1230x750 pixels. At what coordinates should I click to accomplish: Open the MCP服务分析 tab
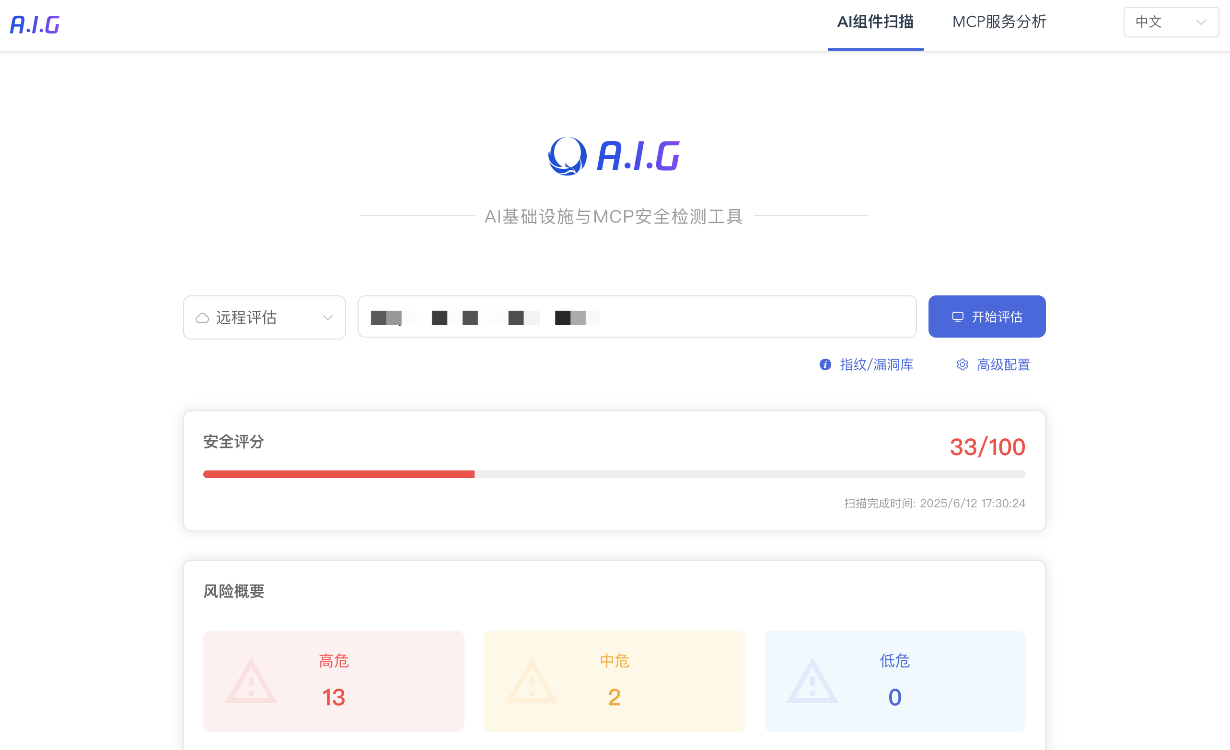(999, 22)
